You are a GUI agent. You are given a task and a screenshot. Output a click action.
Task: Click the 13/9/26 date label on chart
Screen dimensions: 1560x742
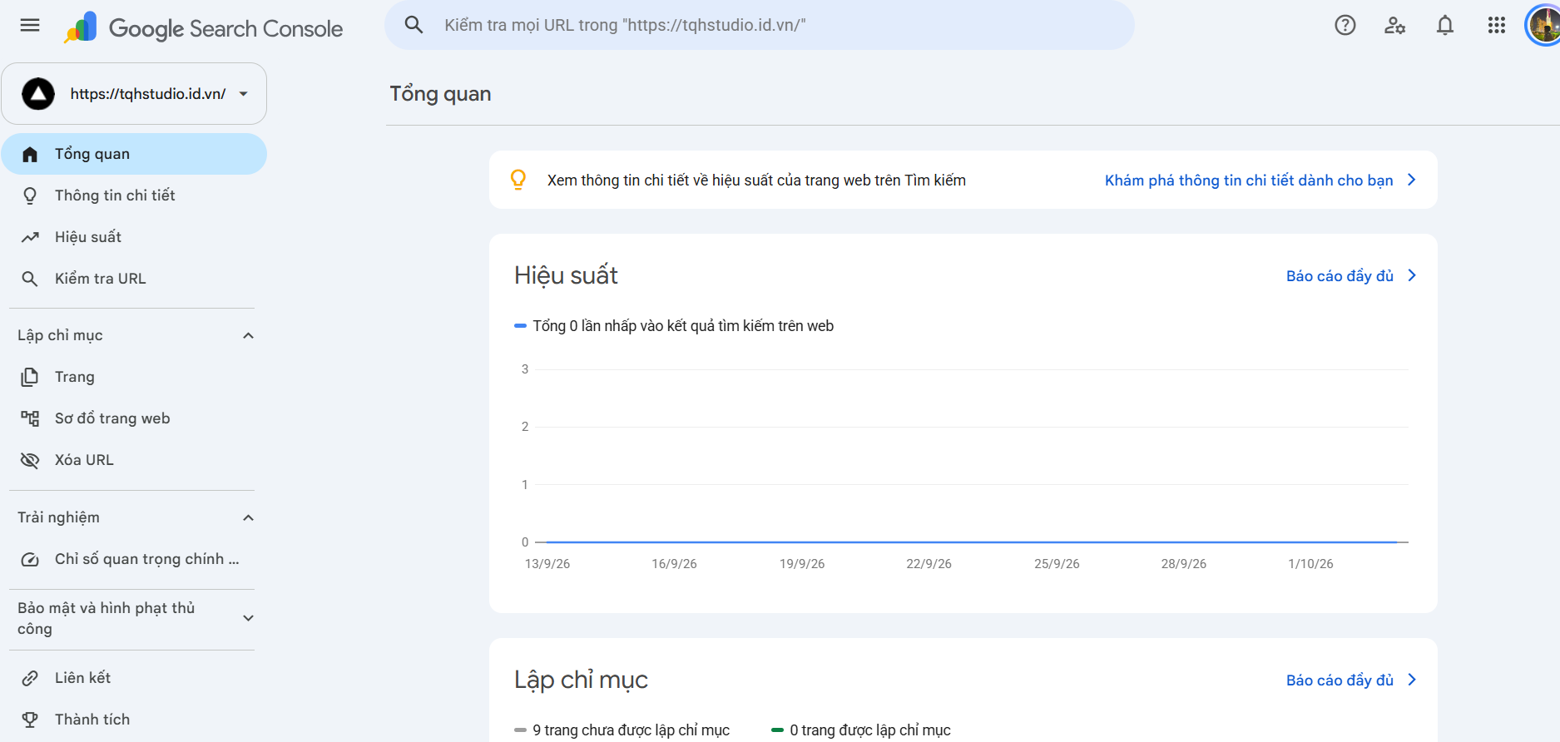click(x=547, y=564)
